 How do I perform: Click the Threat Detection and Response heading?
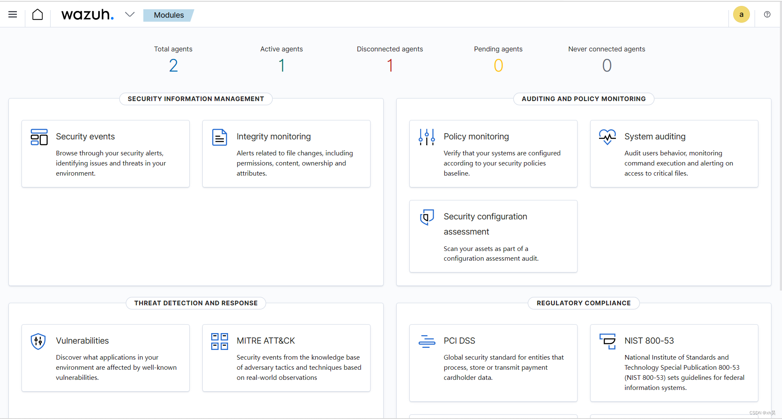(x=196, y=303)
